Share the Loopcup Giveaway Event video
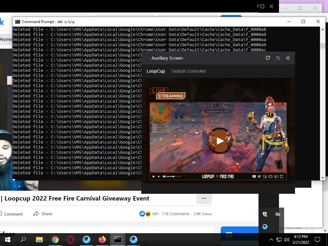328x246 pixels. pyautogui.click(x=43, y=214)
